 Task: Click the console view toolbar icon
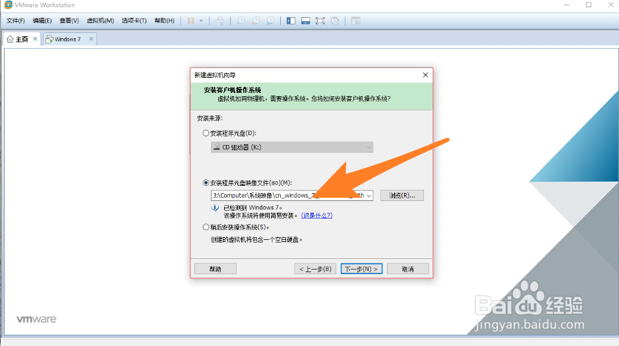[x=356, y=21]
